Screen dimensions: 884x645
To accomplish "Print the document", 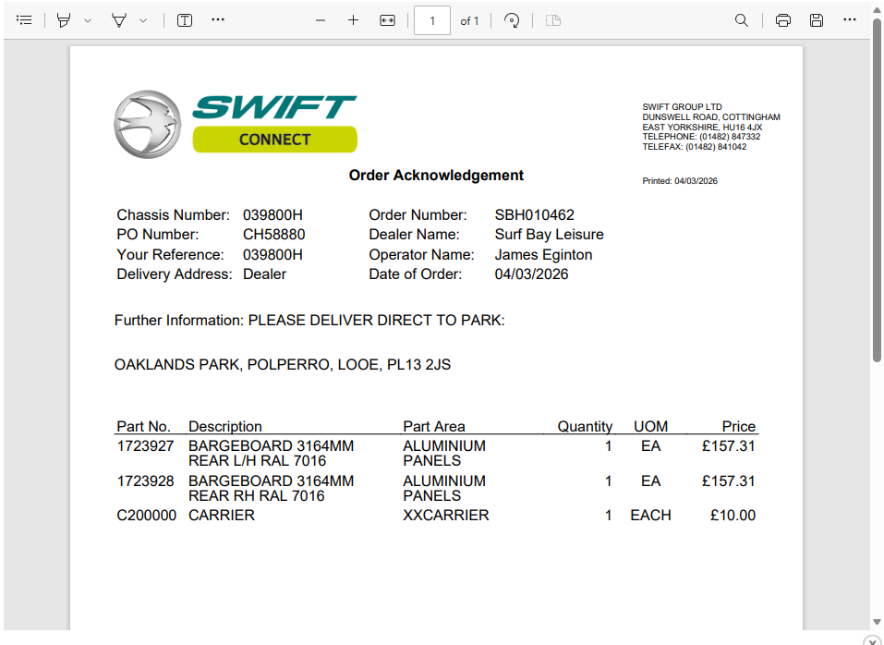I will pos(782,20).
